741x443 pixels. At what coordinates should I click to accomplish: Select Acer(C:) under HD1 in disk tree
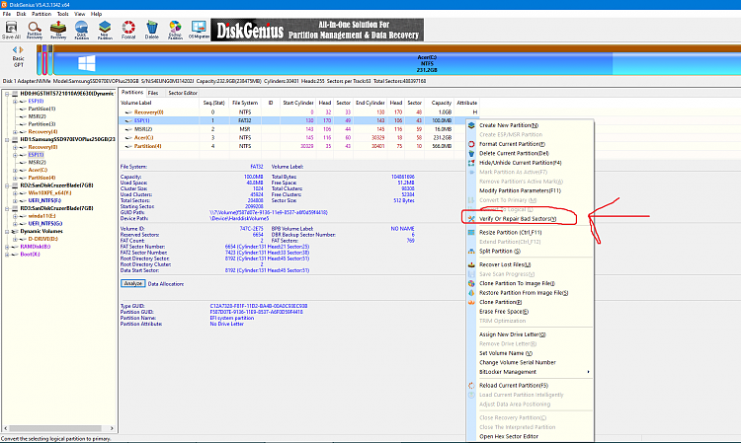pyautogui.click(x=38, y=170)
